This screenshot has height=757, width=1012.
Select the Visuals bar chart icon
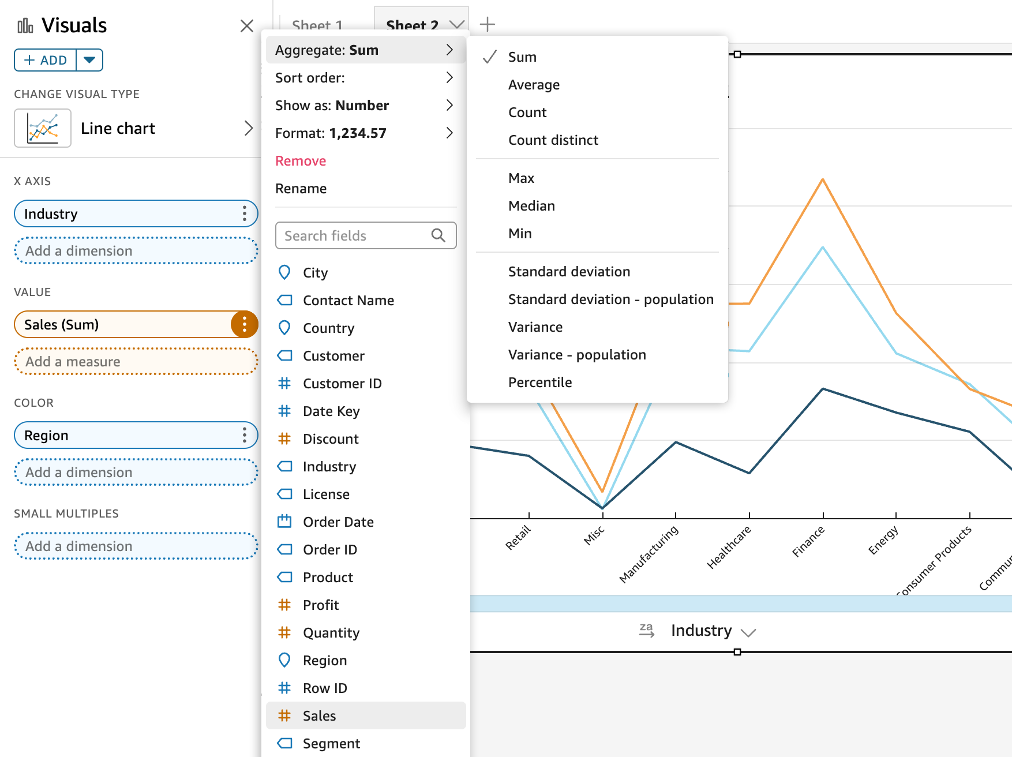click(x=24, y=25)
